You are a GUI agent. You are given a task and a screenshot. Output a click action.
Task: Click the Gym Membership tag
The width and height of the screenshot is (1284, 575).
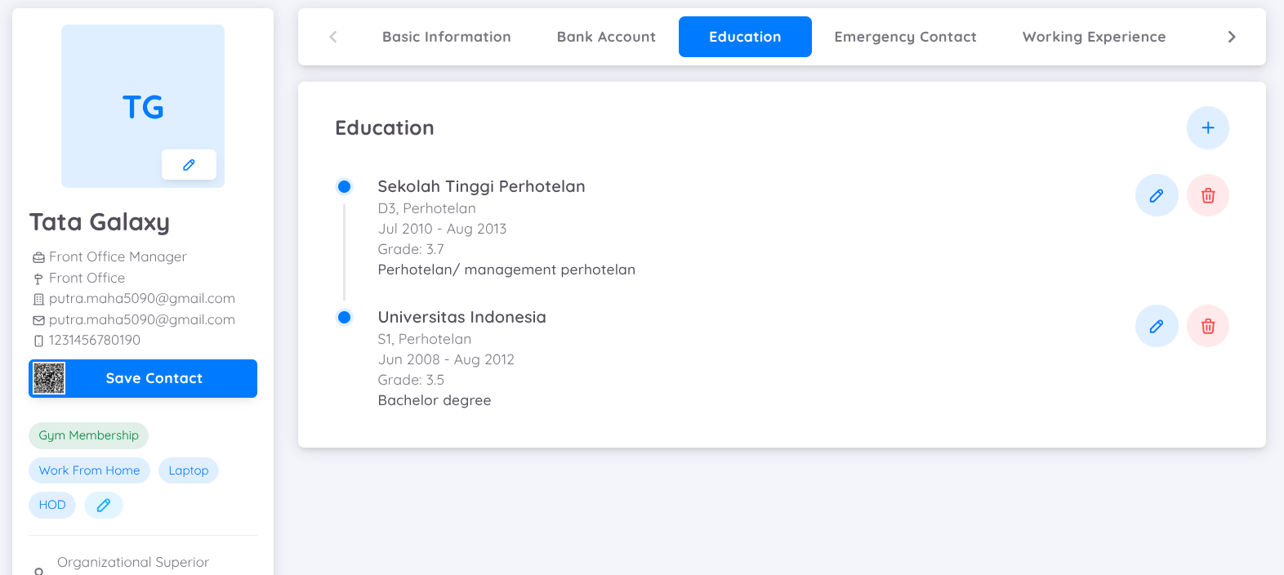point(88,435)
